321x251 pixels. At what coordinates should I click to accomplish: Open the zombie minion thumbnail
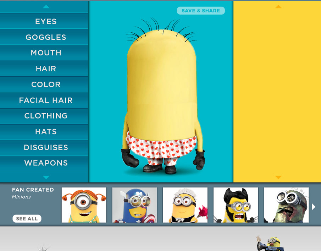tap(286, 205)
